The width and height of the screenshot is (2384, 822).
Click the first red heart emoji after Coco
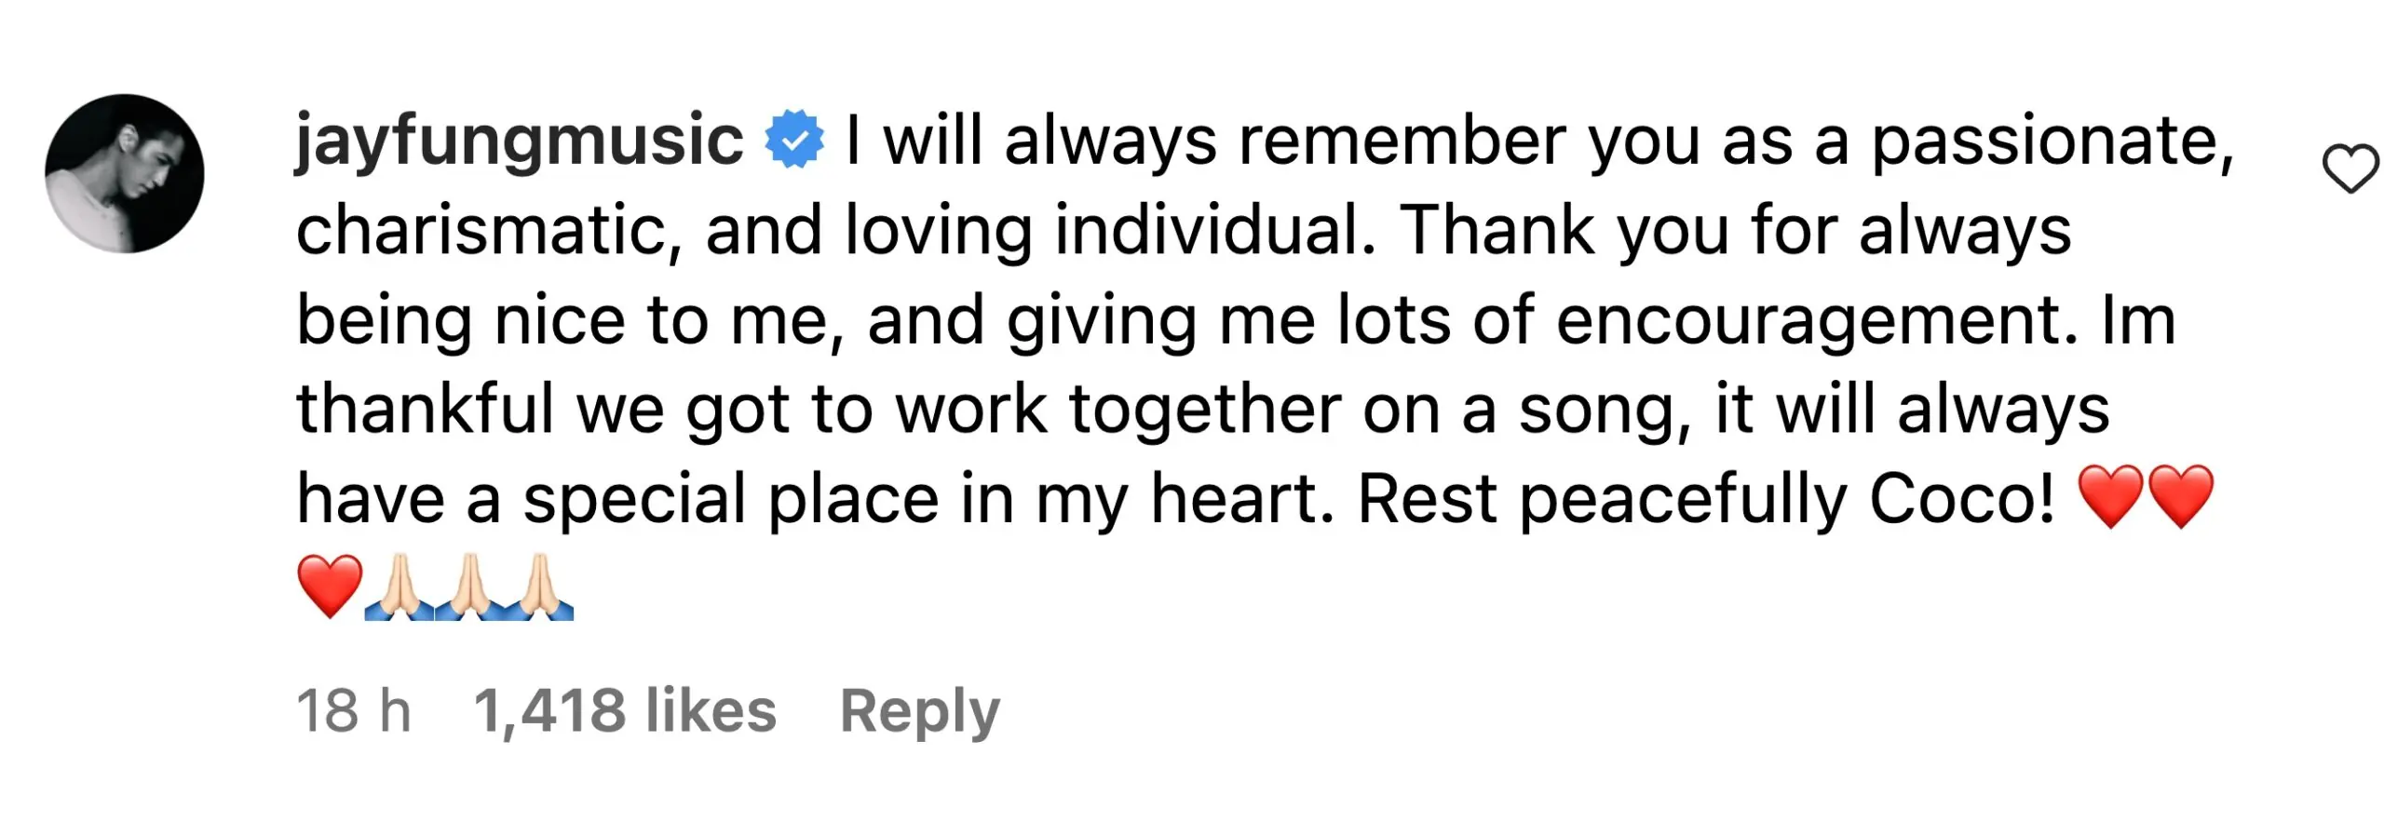(x=2110, y=496)
